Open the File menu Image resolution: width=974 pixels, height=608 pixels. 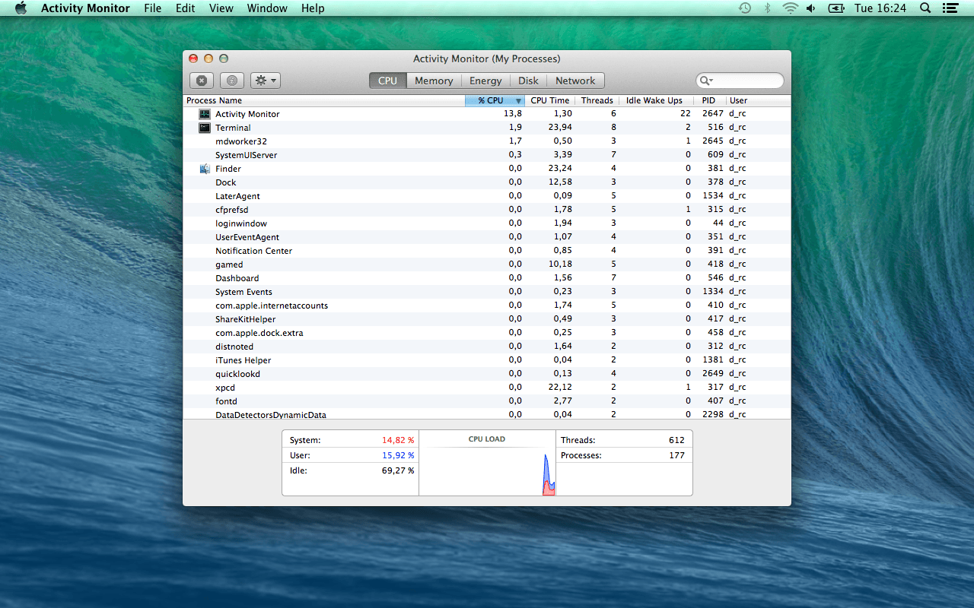coord(152,8)
